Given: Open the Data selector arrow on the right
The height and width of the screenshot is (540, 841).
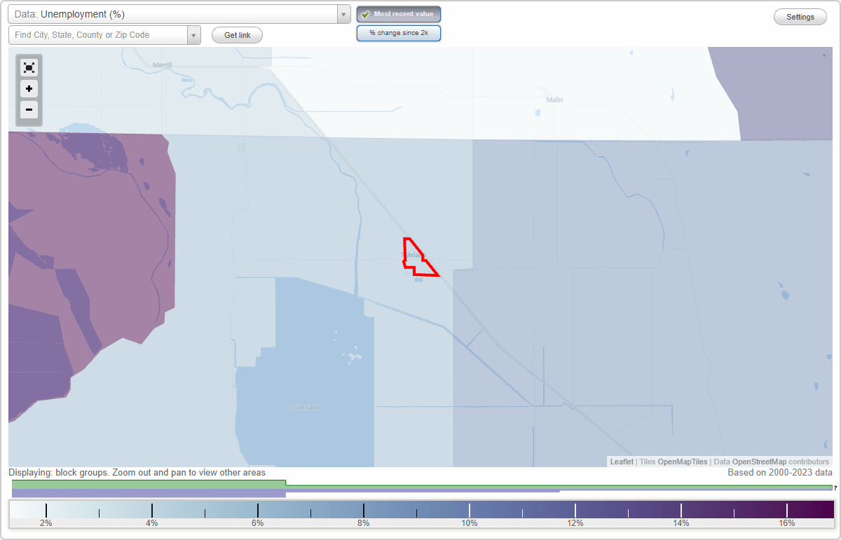Looking at the screenshot, I should pos(343,13).
